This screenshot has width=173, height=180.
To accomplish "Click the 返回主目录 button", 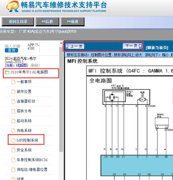I will tap(18, 21).
